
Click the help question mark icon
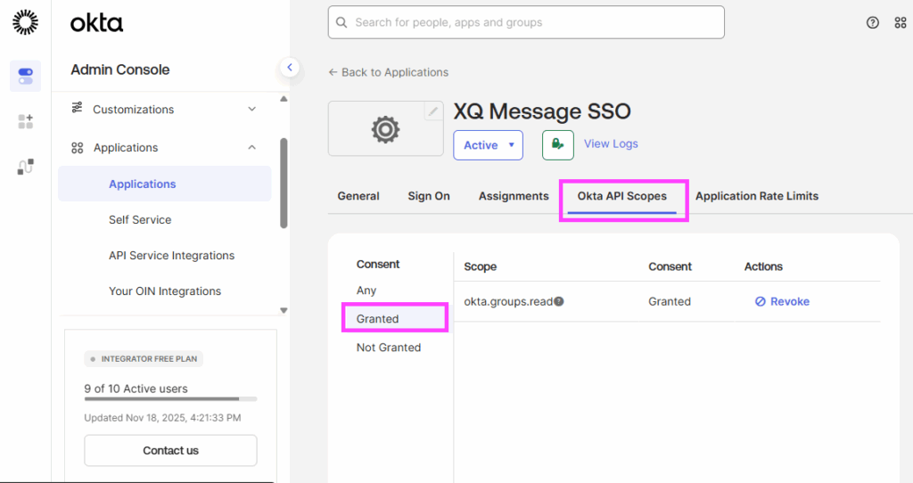pos(873,23)
